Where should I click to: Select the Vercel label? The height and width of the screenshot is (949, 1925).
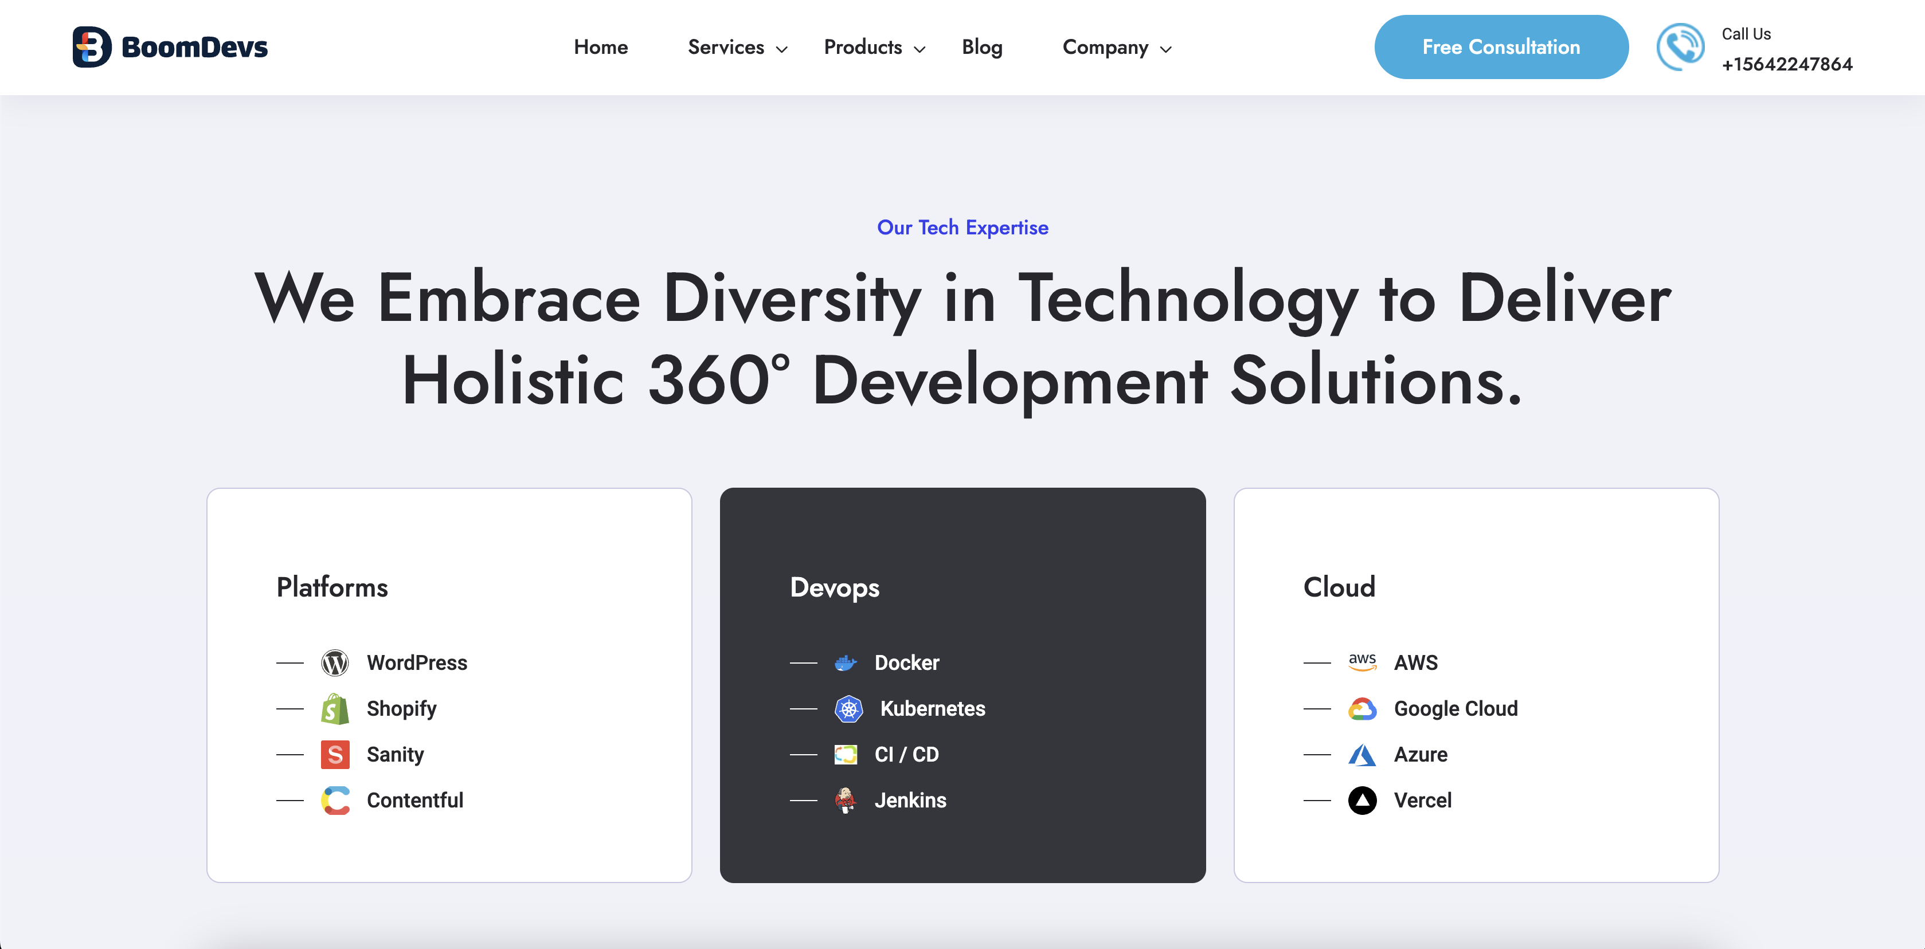1423,801
